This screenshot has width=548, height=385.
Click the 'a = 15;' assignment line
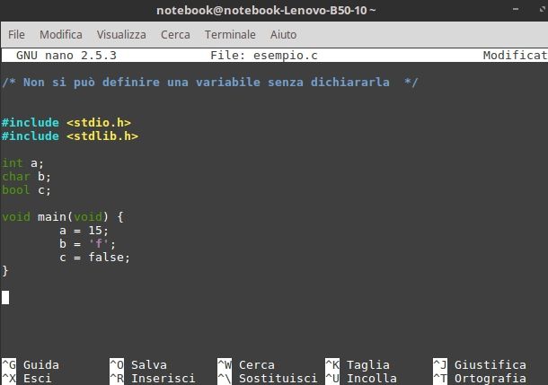(84, 231)
